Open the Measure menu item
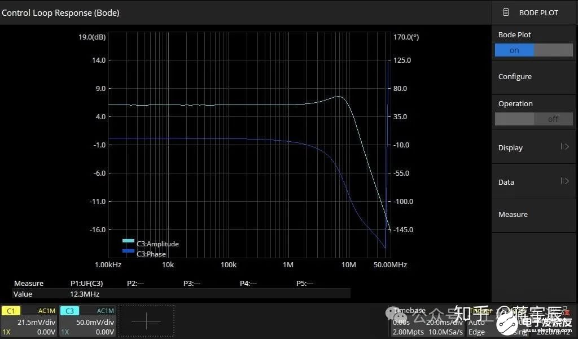 [533, 215]
